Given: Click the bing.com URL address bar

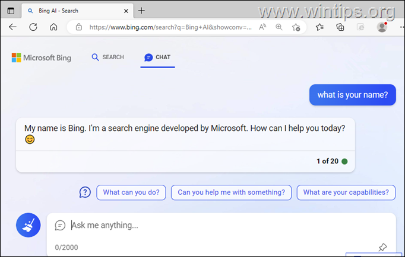Looking at the screenshot, I should click(170, 27).
